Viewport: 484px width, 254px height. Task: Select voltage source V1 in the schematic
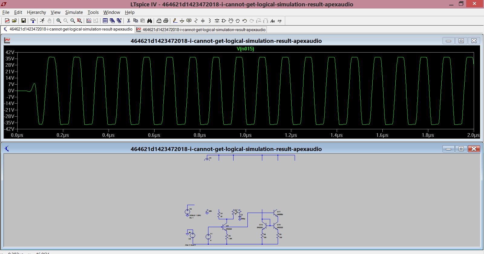pyautogui.click(x=208, y=237)
